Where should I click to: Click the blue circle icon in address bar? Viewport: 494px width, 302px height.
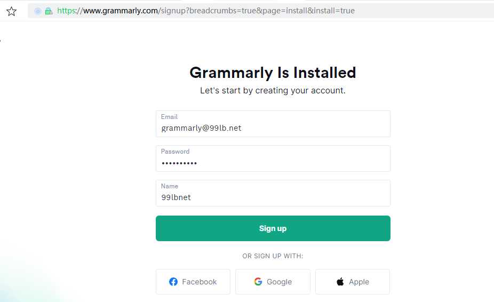pyautogui.click(x=38, y=11)
